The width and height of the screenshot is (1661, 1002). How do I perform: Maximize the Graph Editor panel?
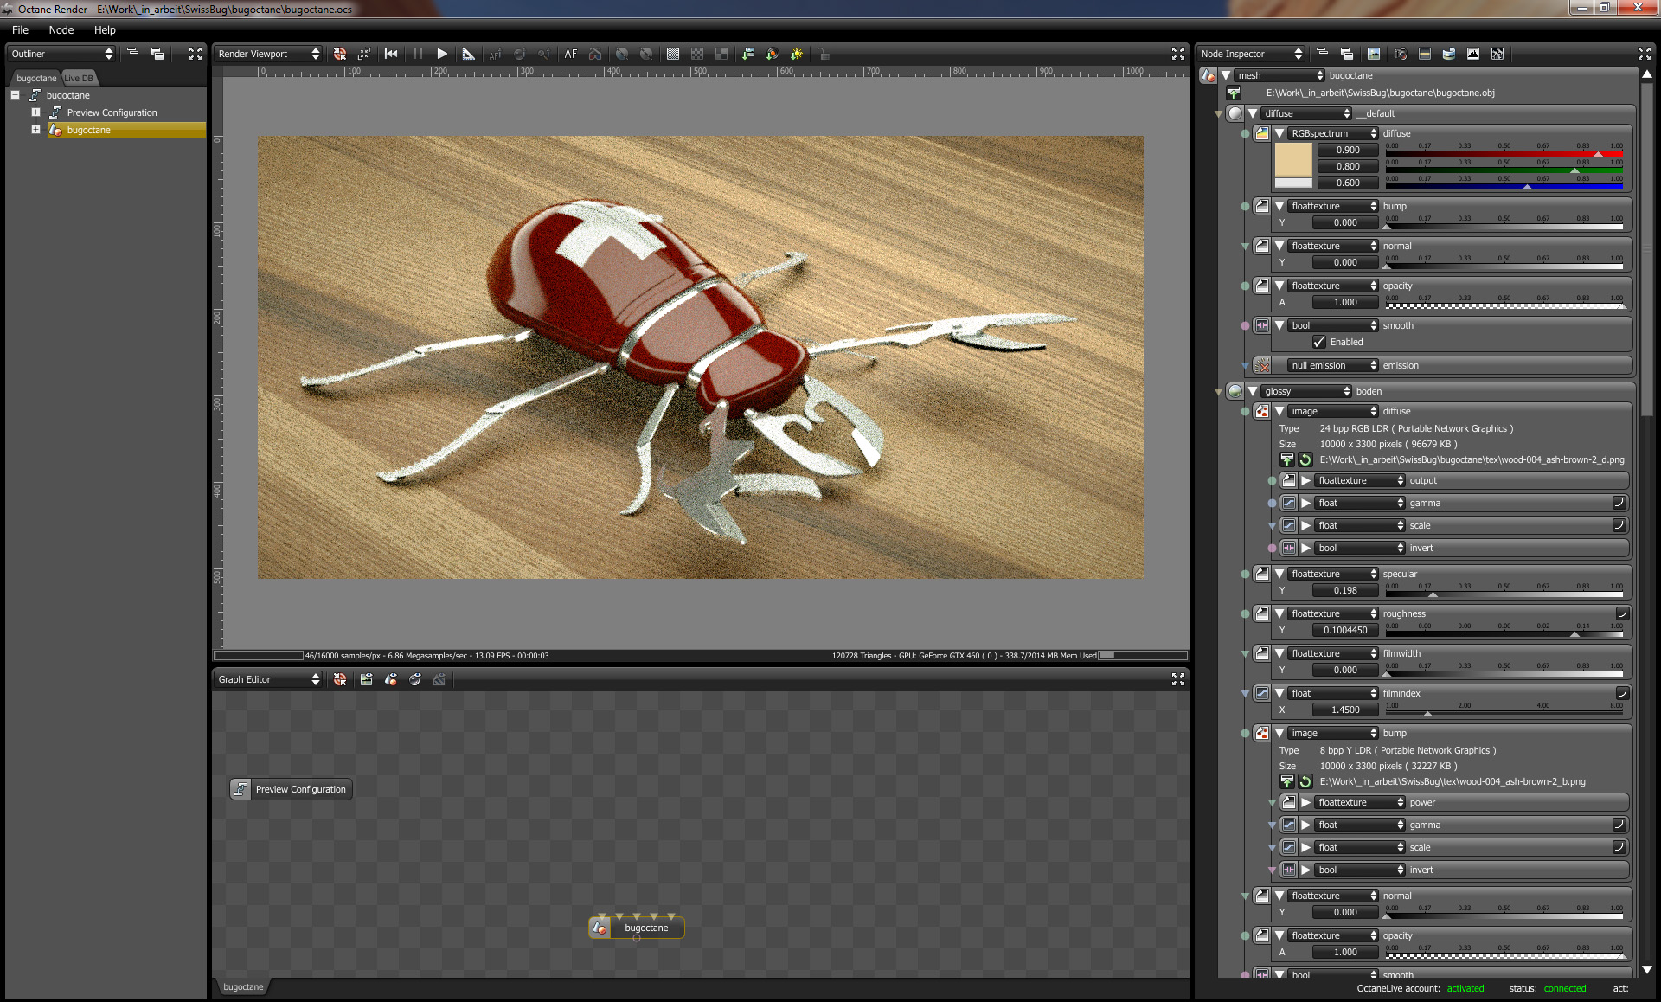[x=1177, y=679]
